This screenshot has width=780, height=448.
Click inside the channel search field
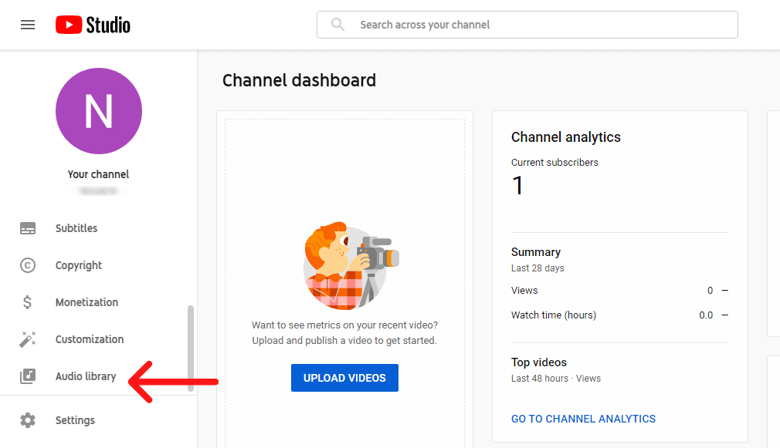point(527,24)
